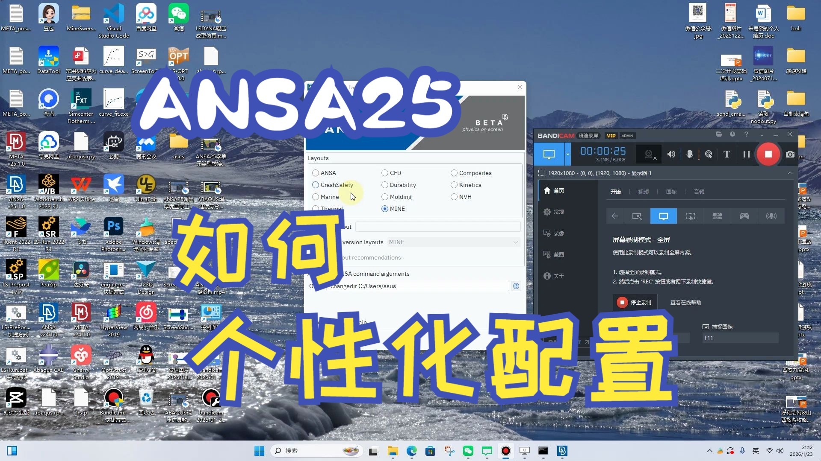Open the version layouts MINE dropdown
821x461 pixels.
[x=453, y=242]
